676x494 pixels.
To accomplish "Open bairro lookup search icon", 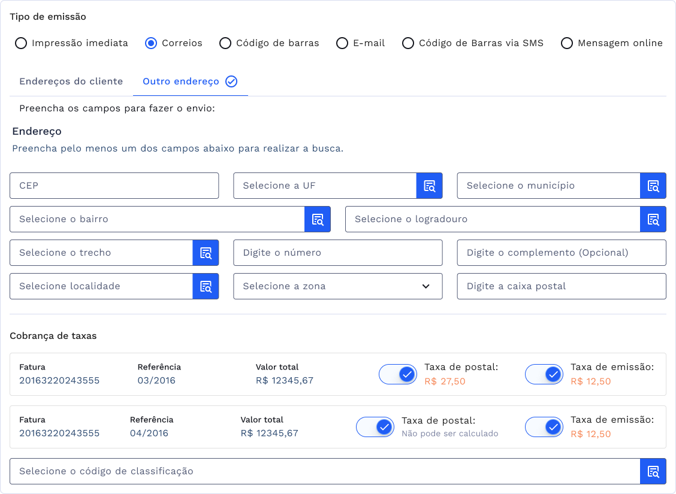I will pyautogui.click(x=318, y=219).
